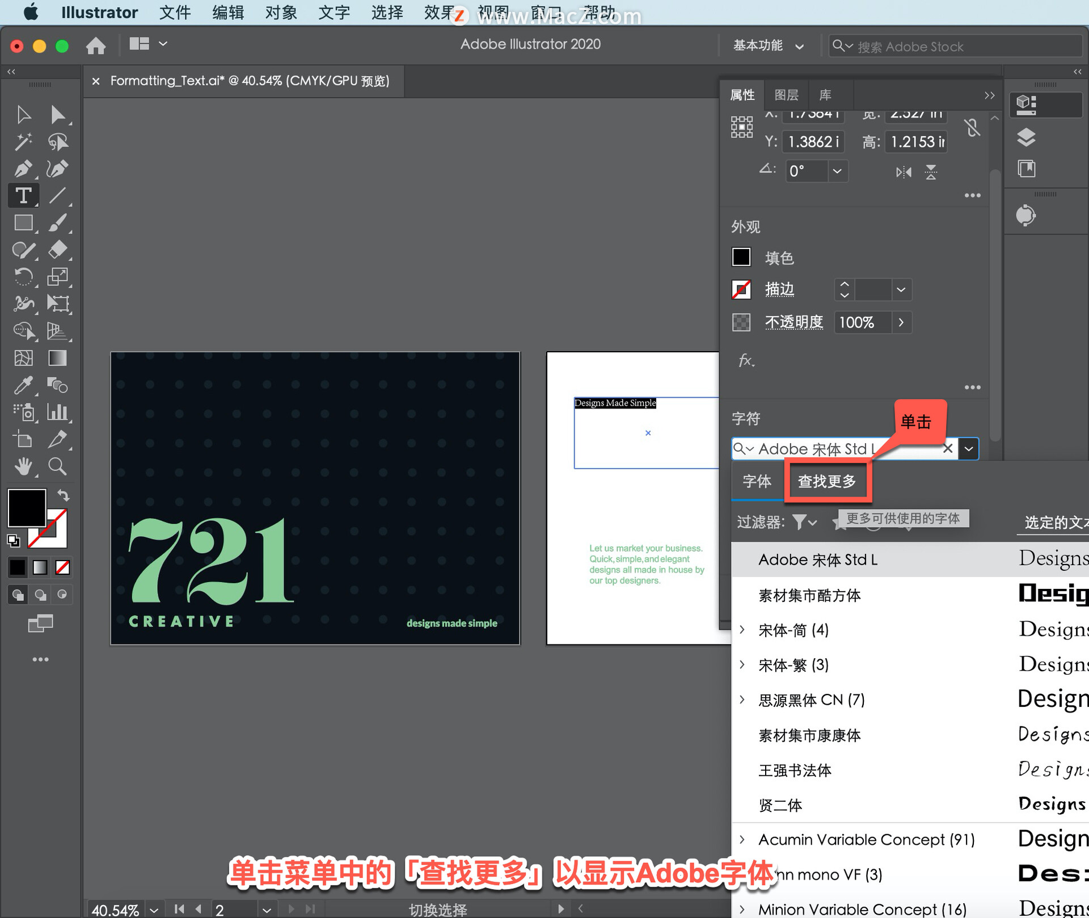The image size is (1089, 918).
Task: Open the Home screen icon
Action: tap(96, 45)
